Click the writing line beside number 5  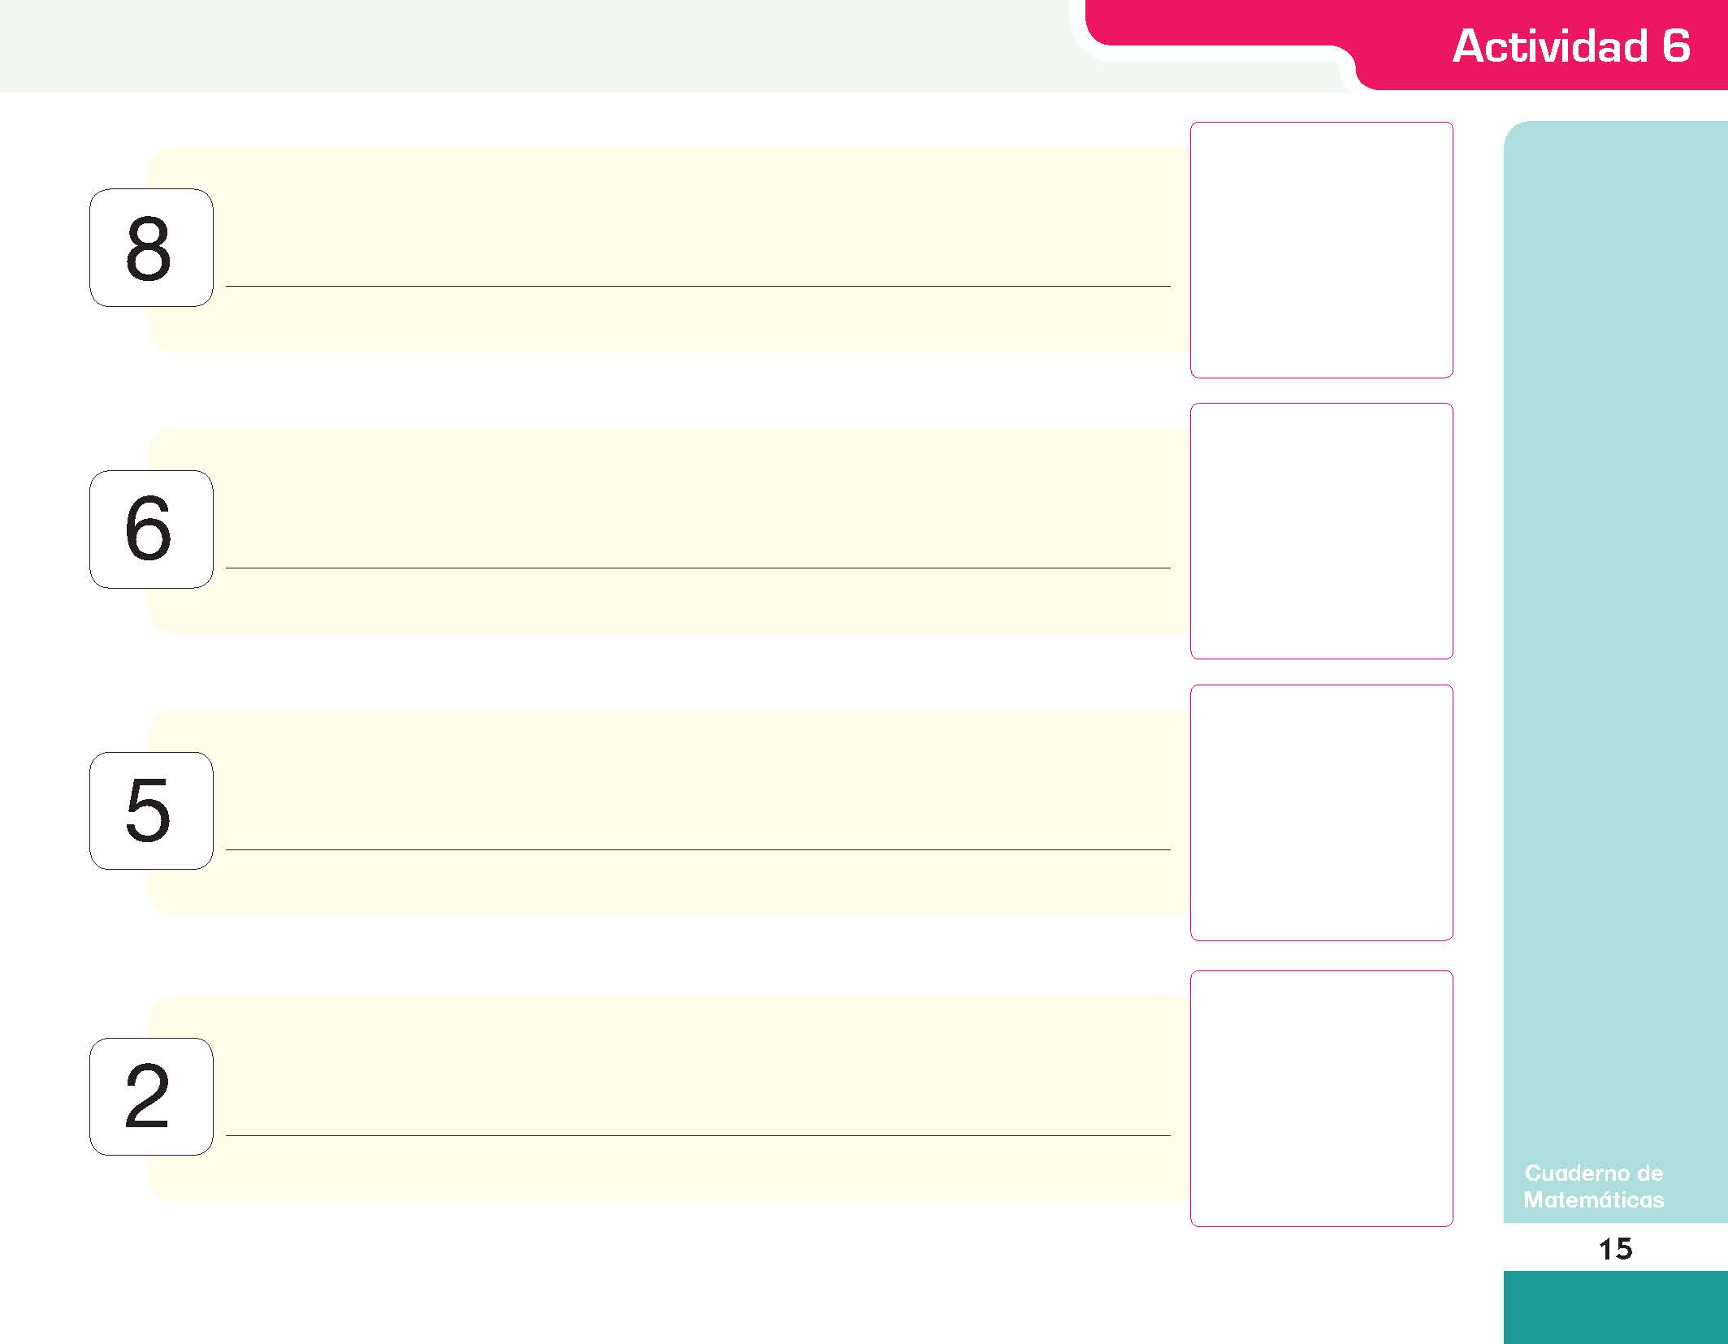click(698, 849)
